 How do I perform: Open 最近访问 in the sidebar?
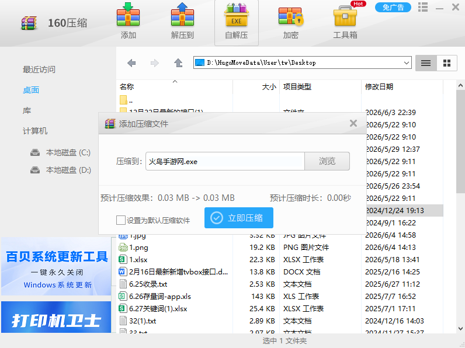tap(39, 69)
